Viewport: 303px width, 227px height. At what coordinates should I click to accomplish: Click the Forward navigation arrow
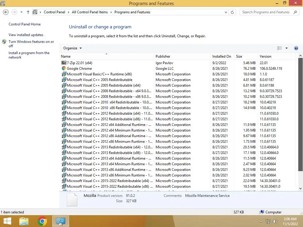[x=14, y=12]
